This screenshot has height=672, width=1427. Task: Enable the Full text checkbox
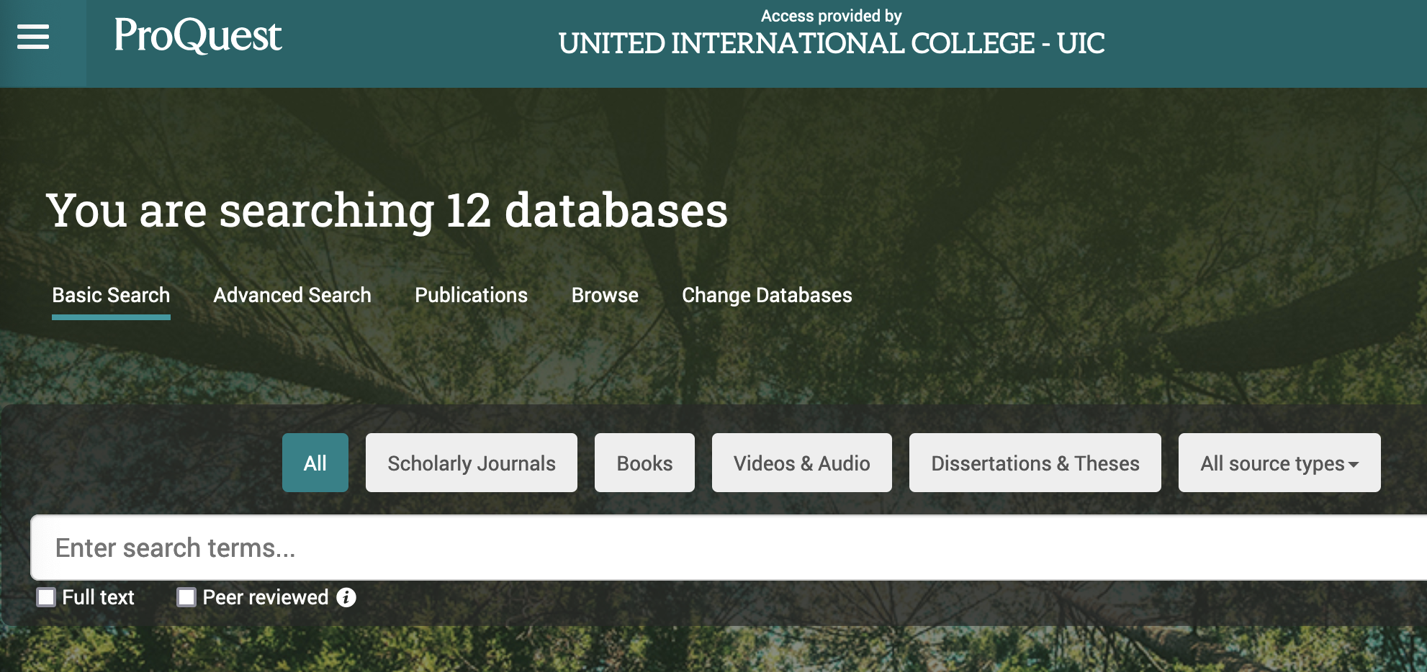(47, 597)
